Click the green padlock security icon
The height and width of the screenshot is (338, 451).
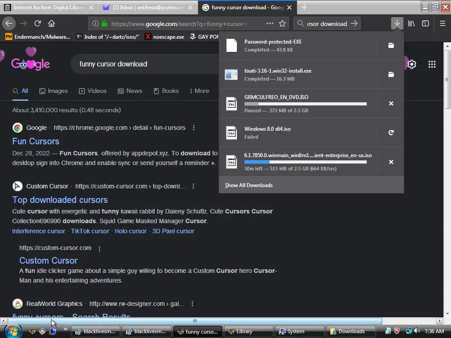[x=104, y=24]
